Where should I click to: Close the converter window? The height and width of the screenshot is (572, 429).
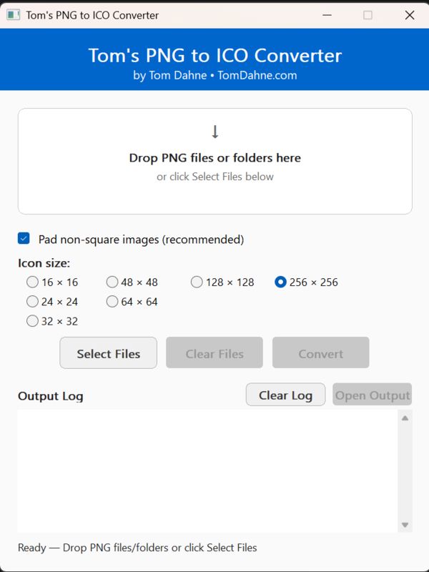[410, 15]
